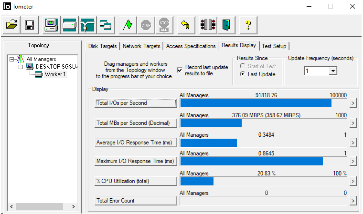Click the Total I/Os per Second button

pos(136,103)
